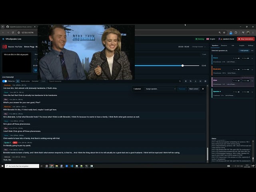Expand the Simon speaker card
Image resolution: width=256 pixels, height=192 pixels.
(252, 58)
